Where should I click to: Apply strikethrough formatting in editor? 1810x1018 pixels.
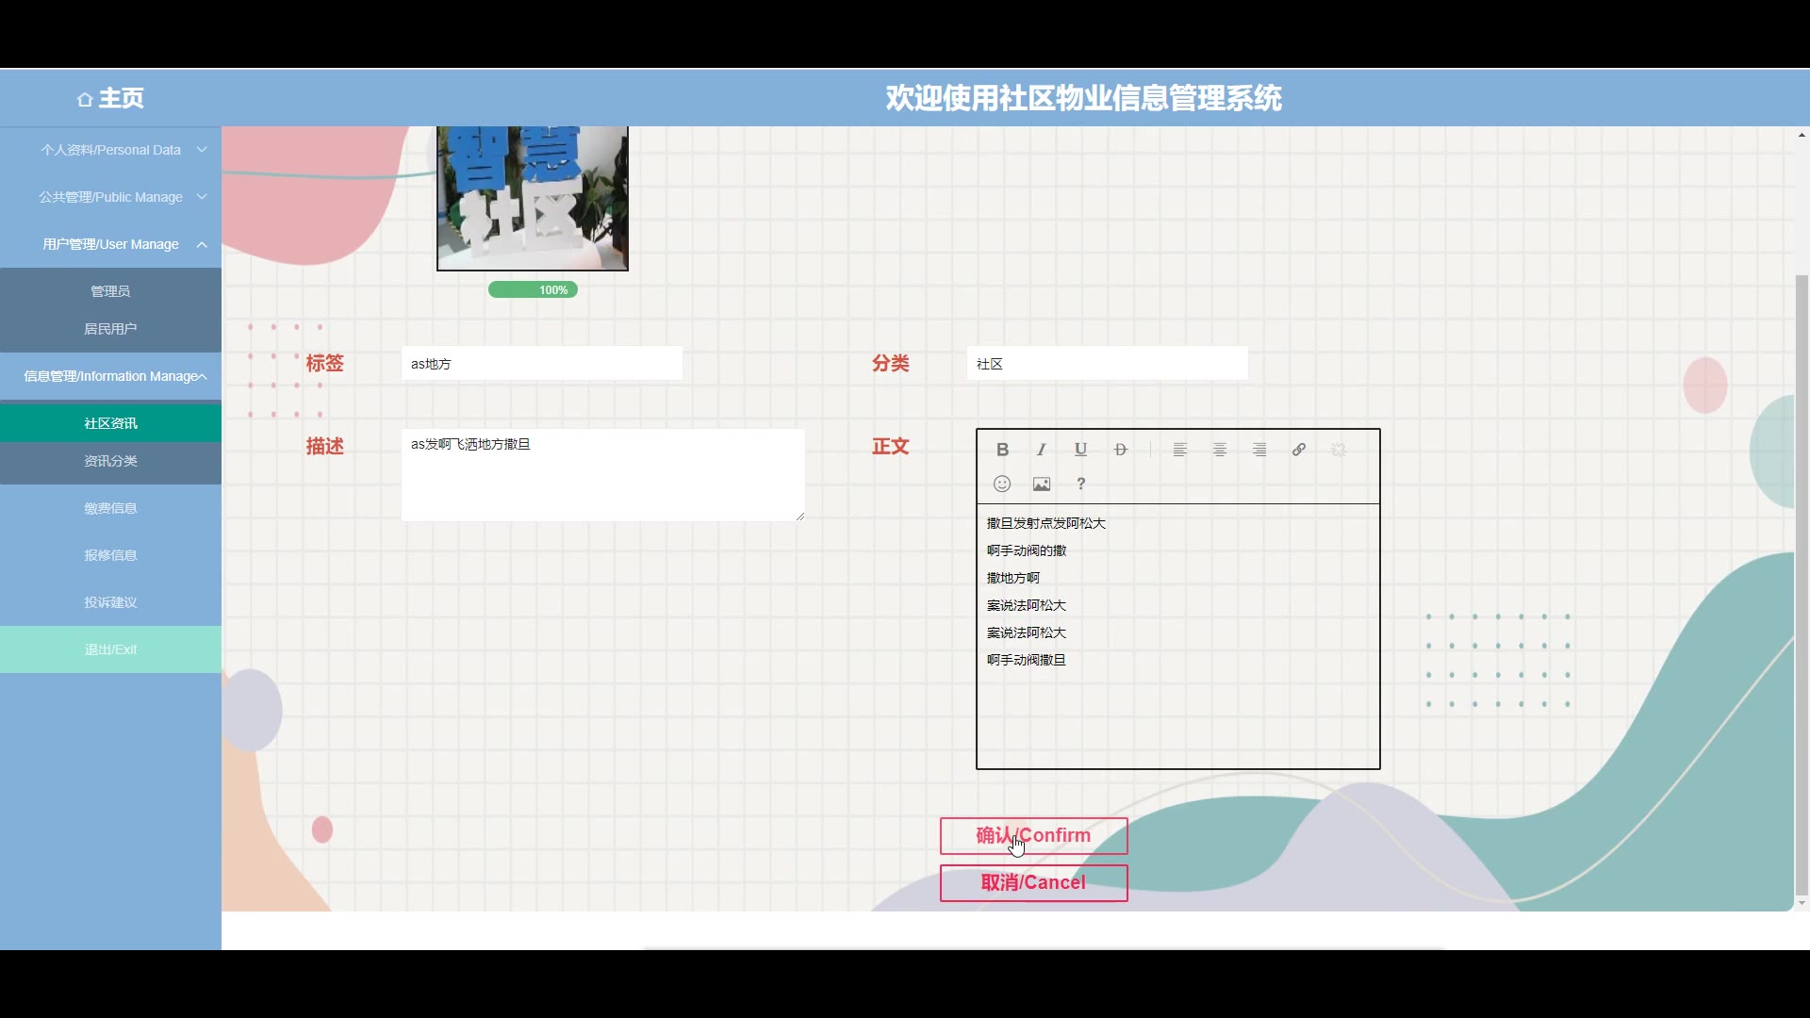(1120, 450)
